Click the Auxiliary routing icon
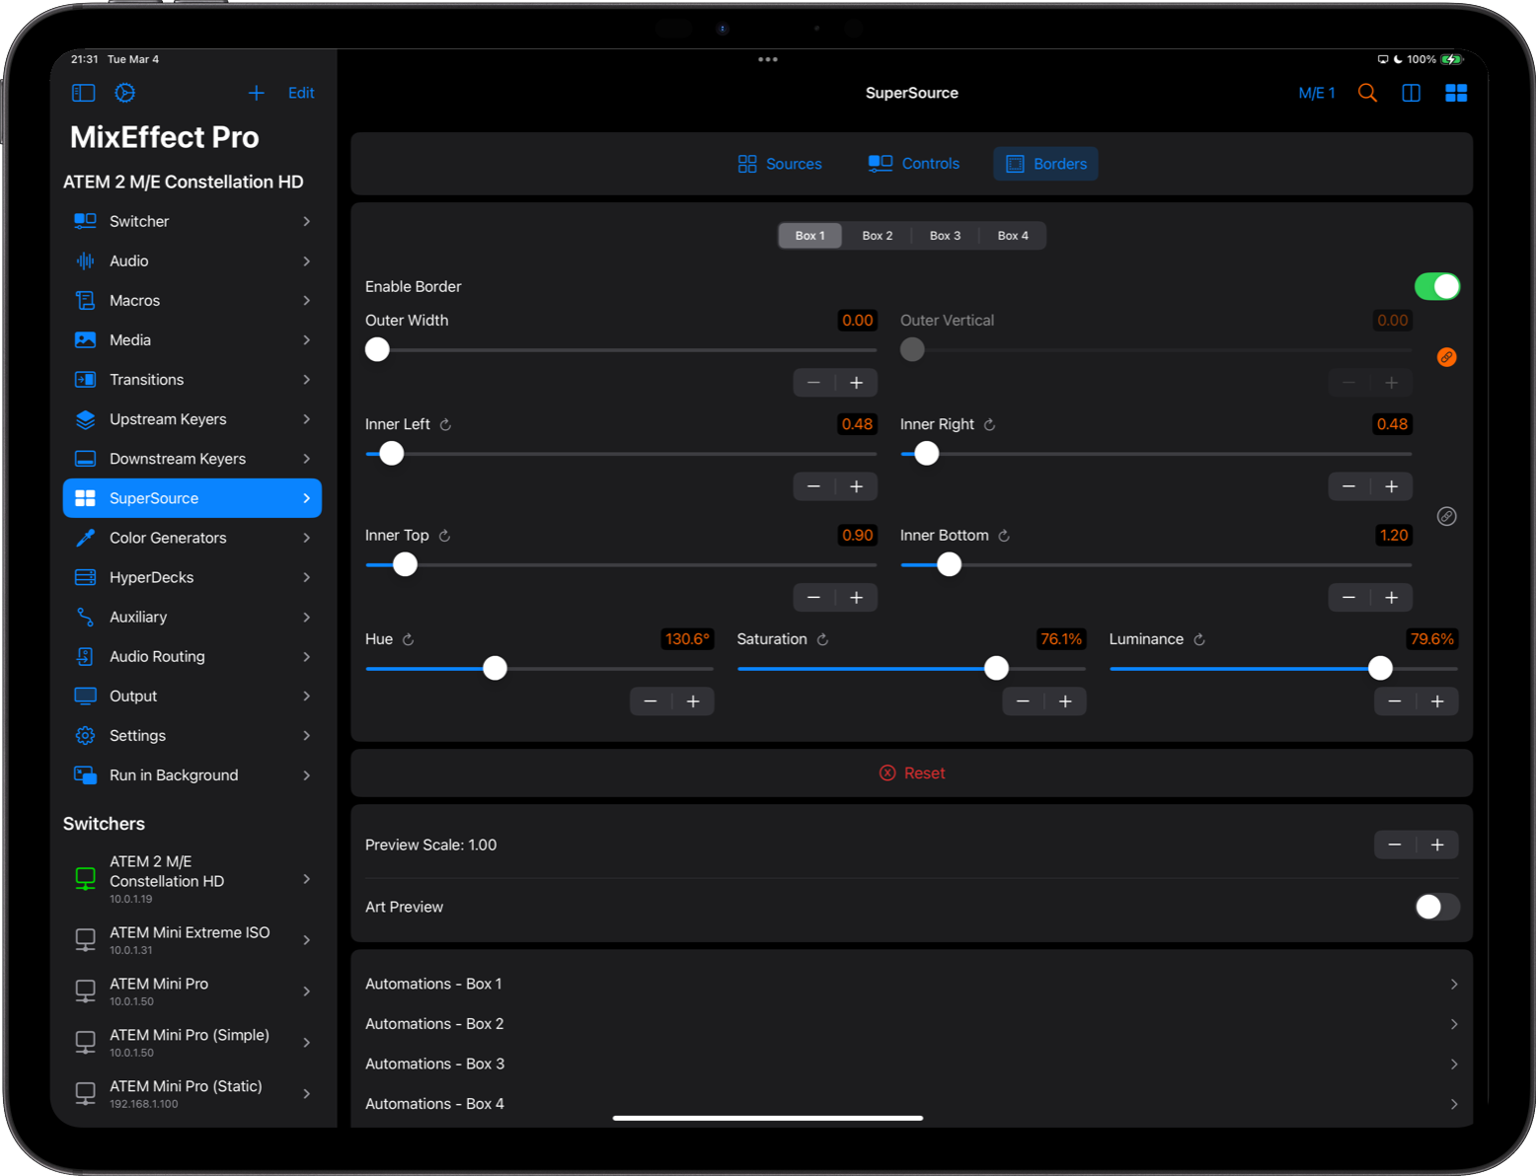The width and height of the screenshot is (1536, 1176). tap(86, 617)
